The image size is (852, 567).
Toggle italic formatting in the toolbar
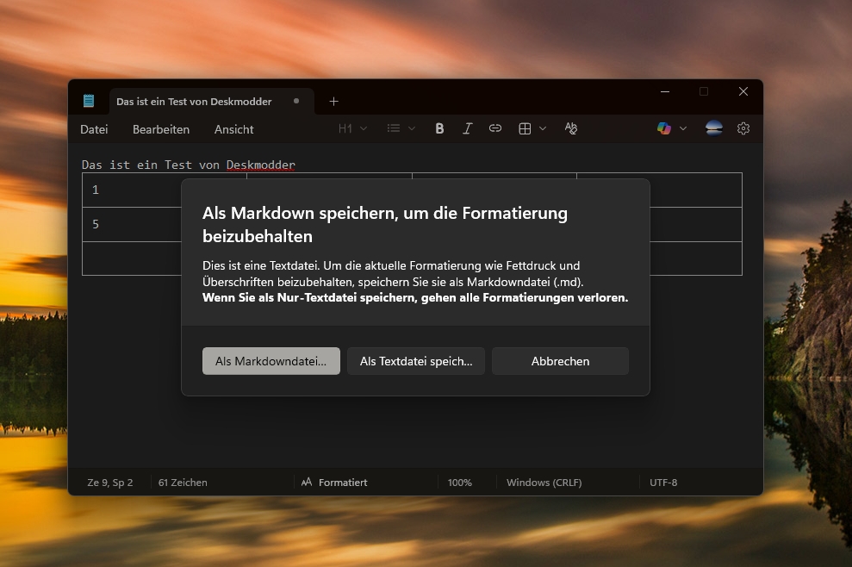click(x=467, y=128)
